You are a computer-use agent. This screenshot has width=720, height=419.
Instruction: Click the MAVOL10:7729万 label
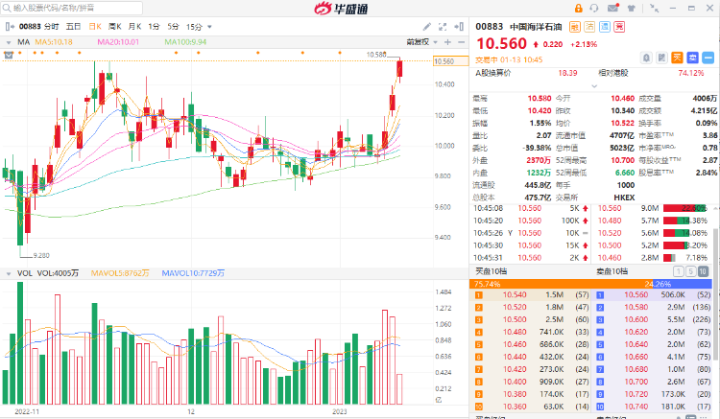[193, 273]
